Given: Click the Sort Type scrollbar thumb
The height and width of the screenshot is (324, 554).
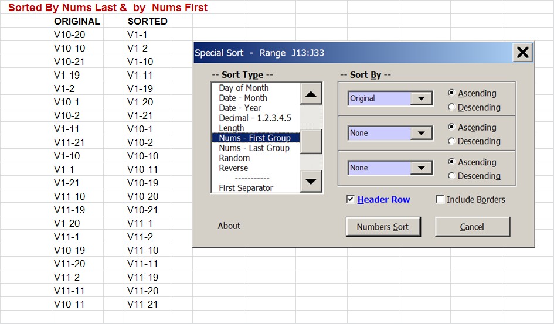Looking at the screenshot, I should click(x=311, y=142).
